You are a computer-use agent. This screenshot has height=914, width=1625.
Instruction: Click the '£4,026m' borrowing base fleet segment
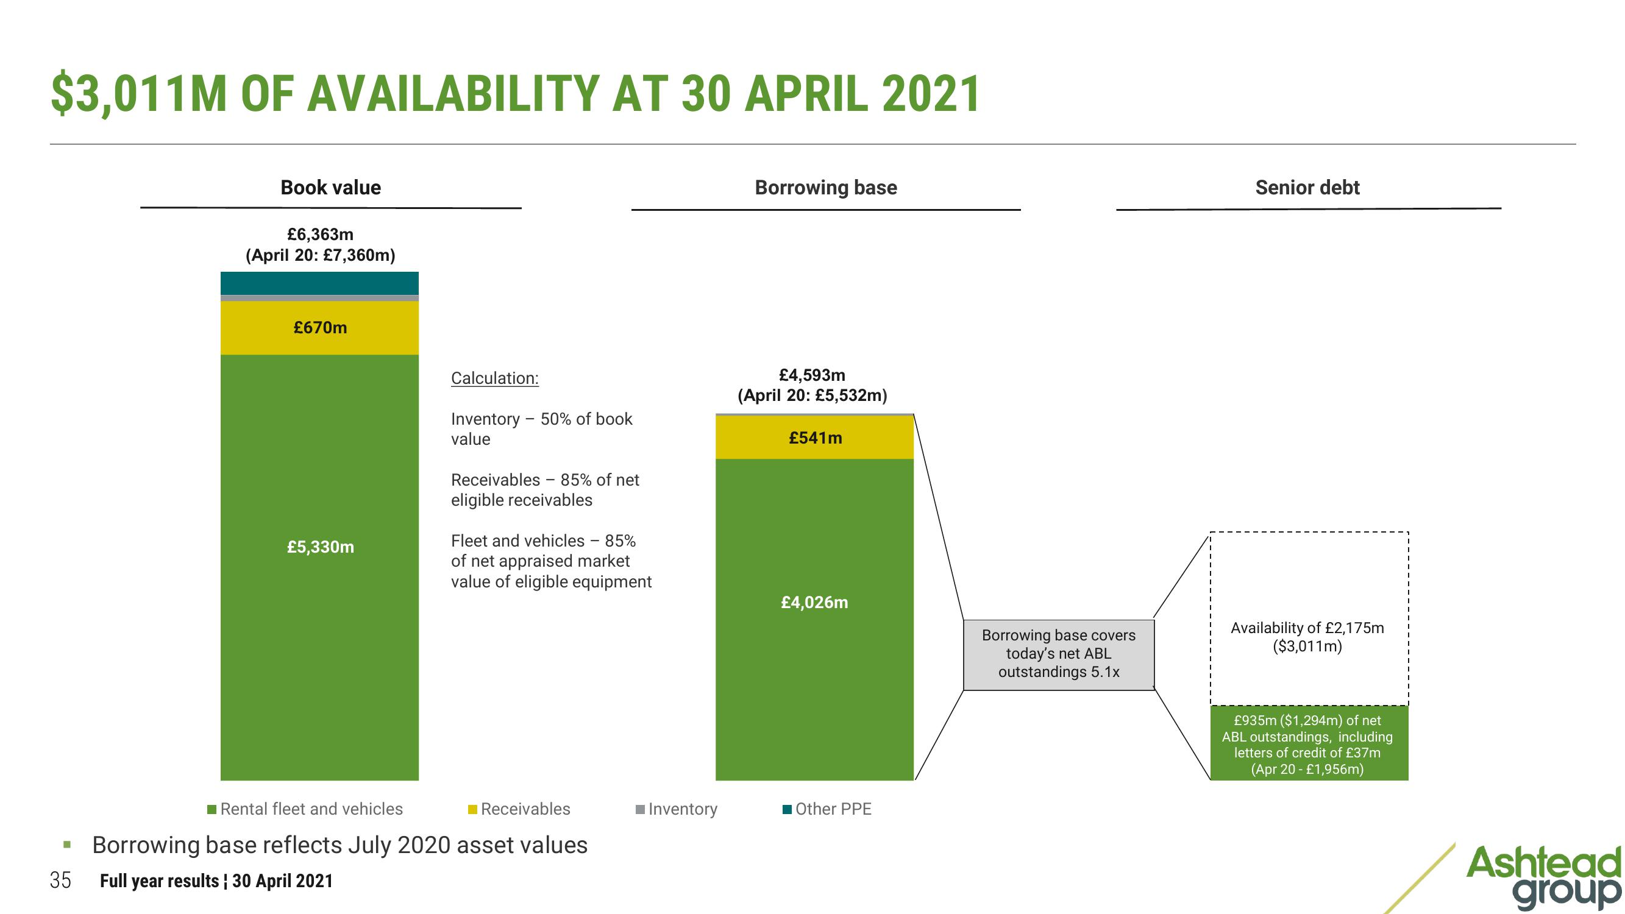pyautogui.click(x=814, y=620)
